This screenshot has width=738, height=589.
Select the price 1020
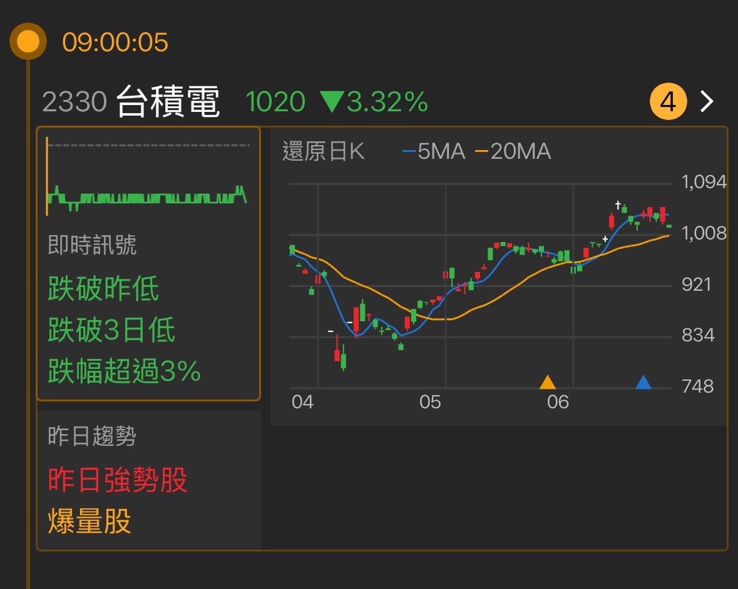275,101
